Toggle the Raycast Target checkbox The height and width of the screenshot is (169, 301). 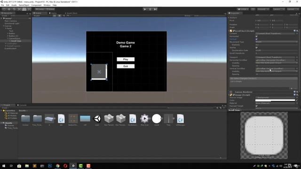point(256,106)
